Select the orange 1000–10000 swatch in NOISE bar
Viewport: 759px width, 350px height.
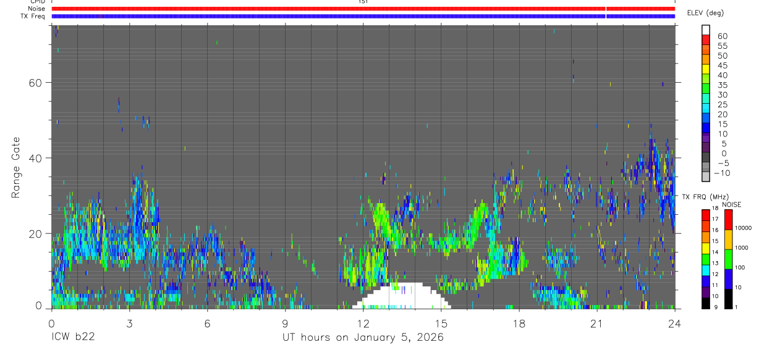point(729,239)
